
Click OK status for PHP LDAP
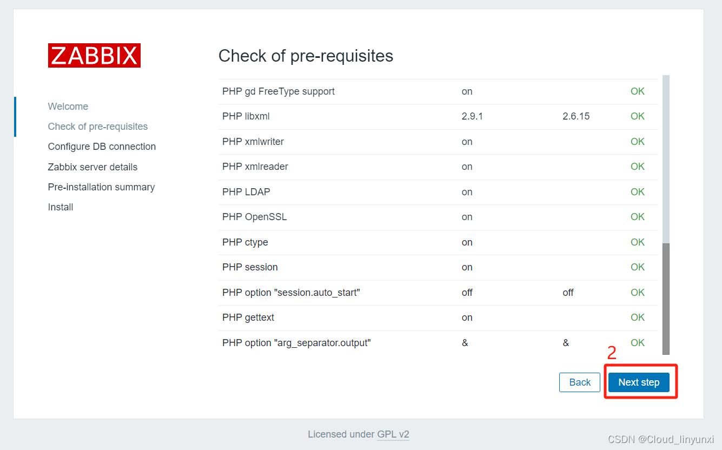click(x=638, y=192)
